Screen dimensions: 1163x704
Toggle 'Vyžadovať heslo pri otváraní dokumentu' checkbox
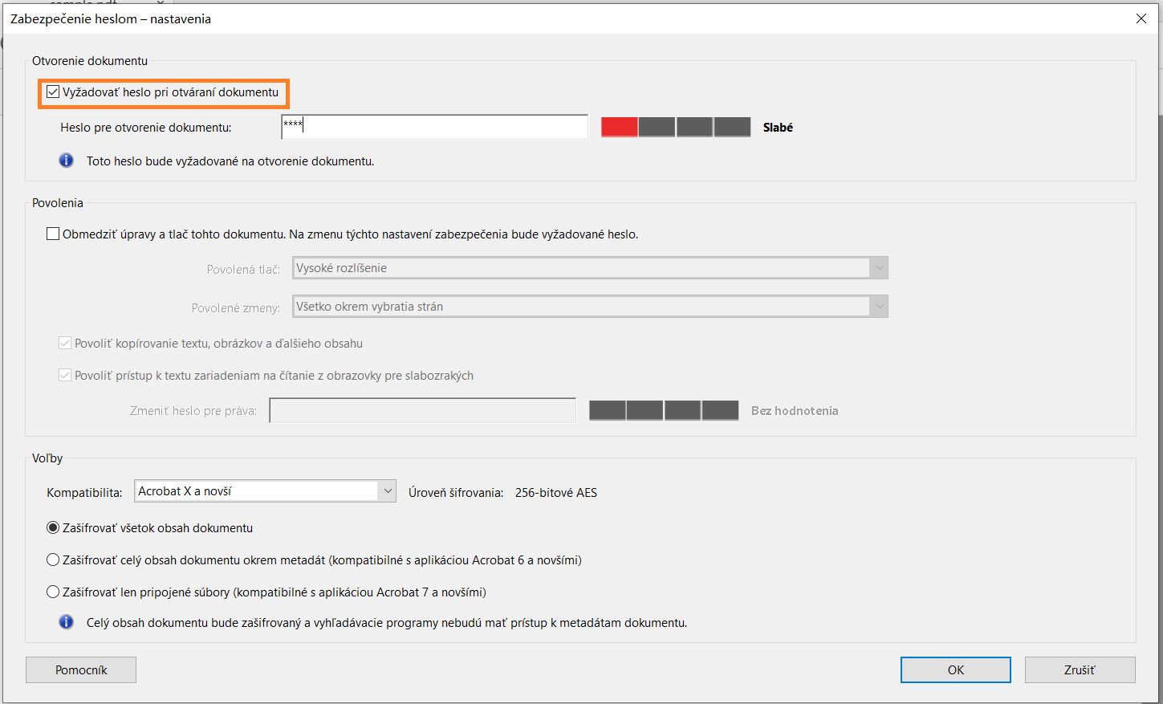[x=53, y=92]
